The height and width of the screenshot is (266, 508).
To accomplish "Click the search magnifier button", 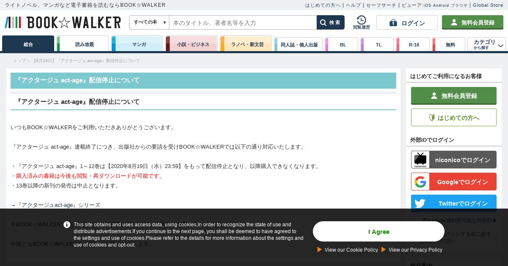I will tap(331, 22).
